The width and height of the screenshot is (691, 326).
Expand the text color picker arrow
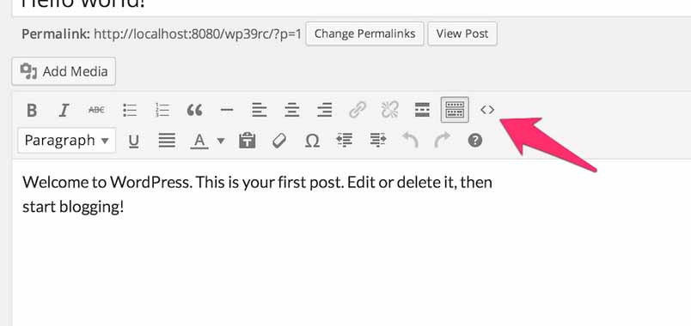(x=221, y=141)
